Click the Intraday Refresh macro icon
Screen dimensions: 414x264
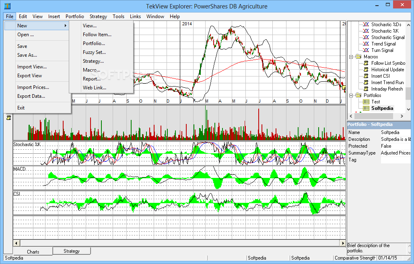coord(366,89)
